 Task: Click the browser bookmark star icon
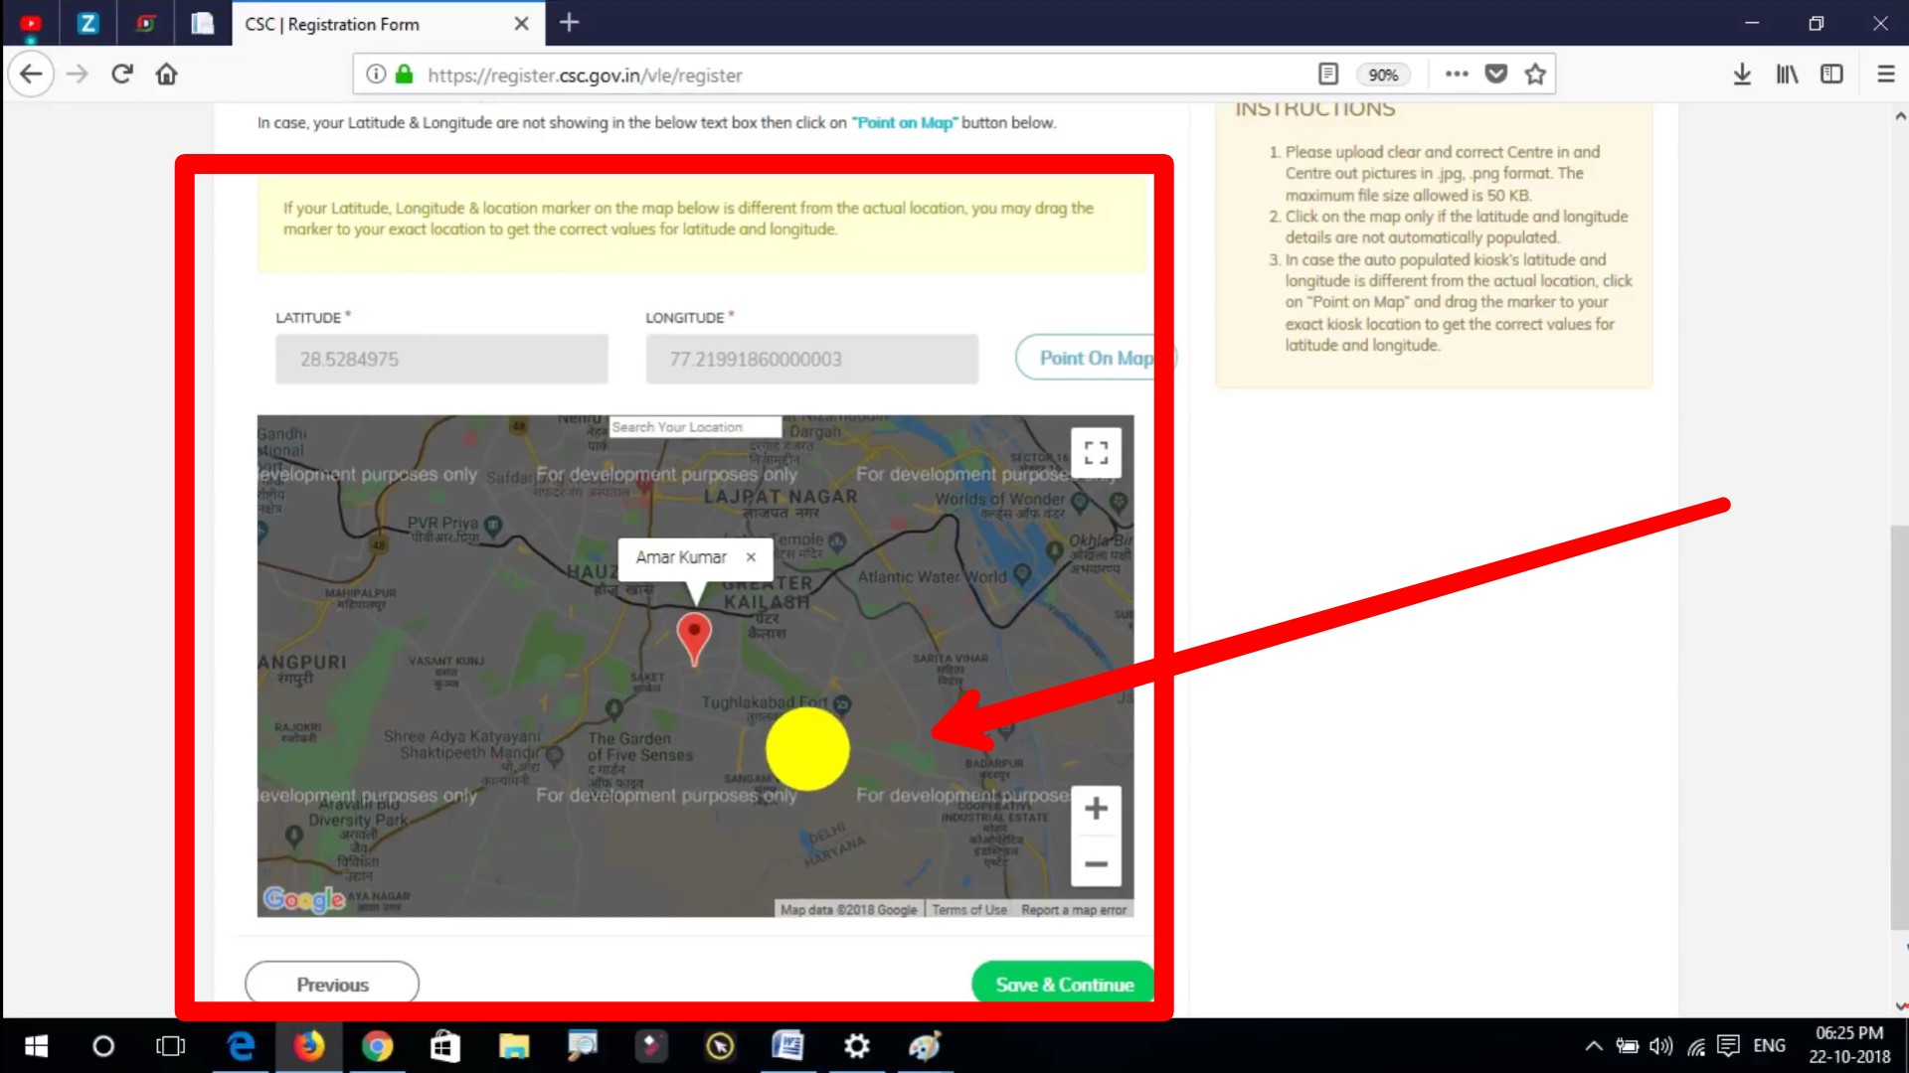[1536, 75]
